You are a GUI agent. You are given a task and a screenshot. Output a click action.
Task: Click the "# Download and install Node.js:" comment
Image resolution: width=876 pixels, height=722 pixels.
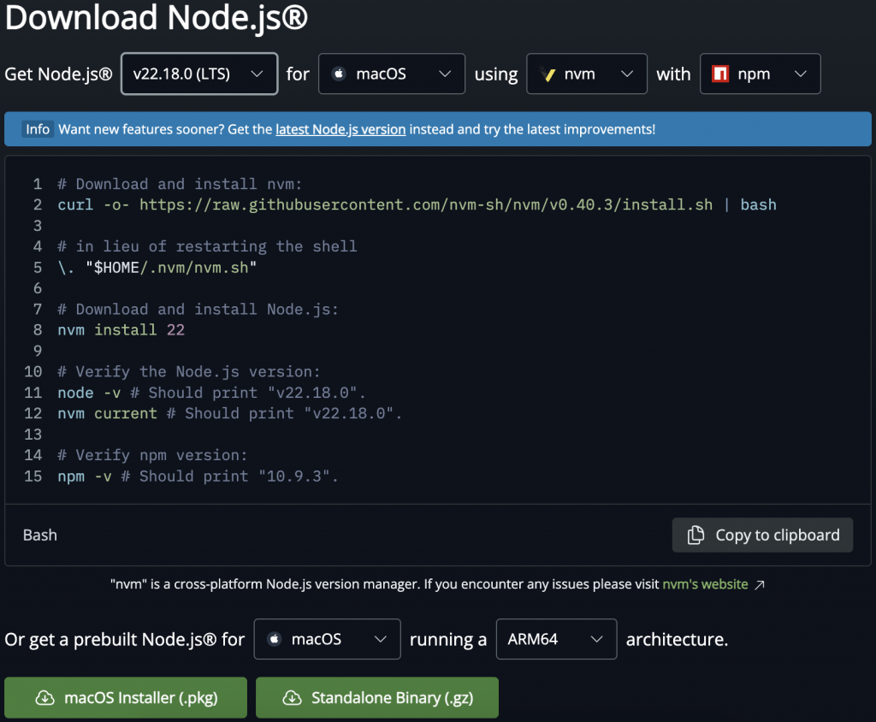198,309
